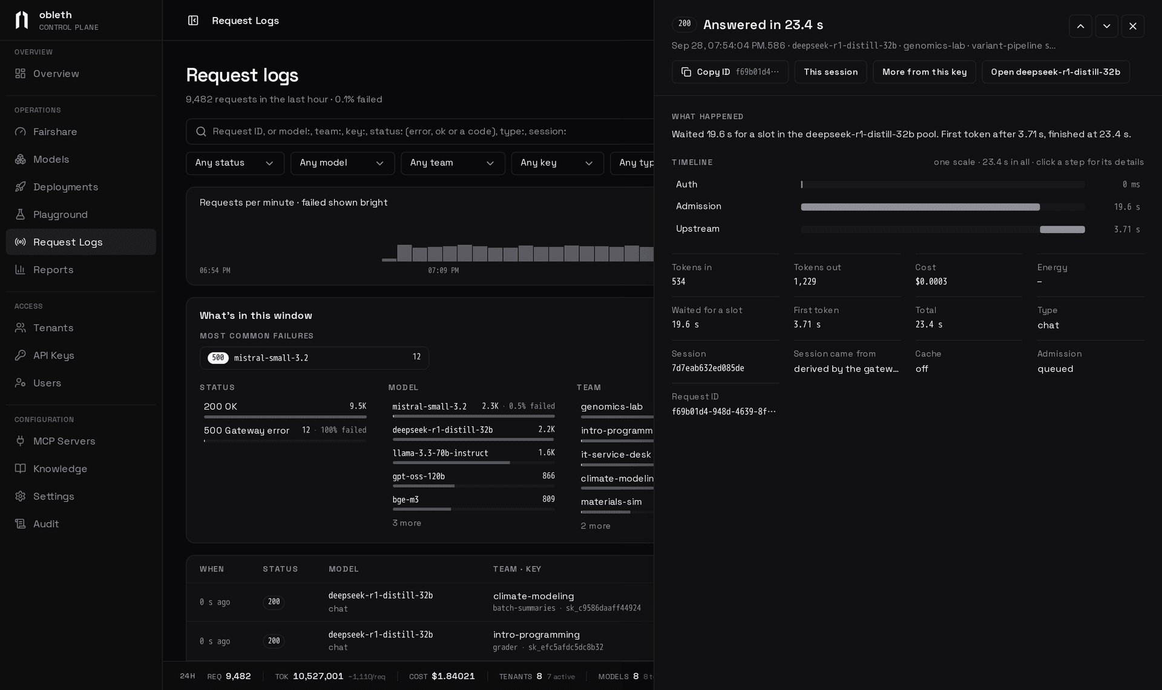
Task: Expand 2 more teams
Action: click(x=596, y=526)
